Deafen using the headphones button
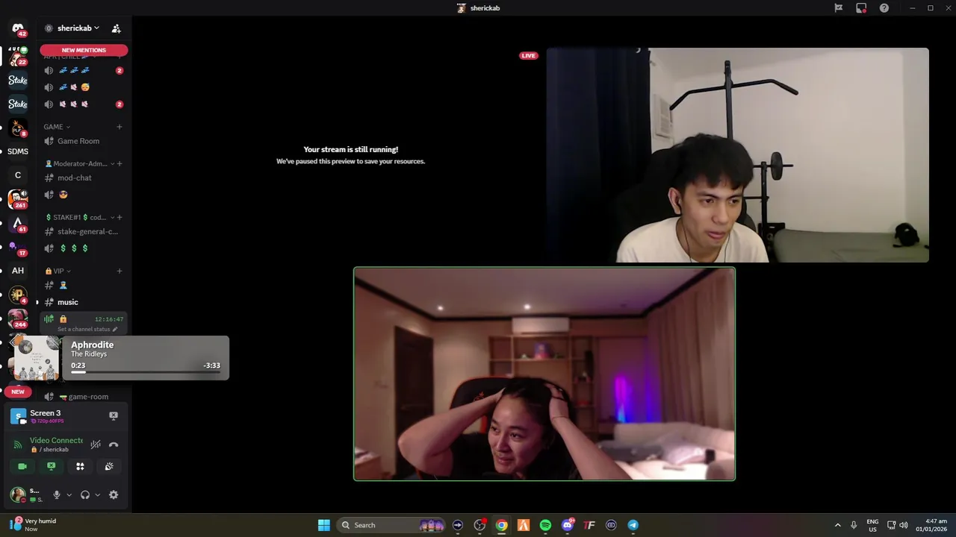The width and height of the screenshot is (956, 537). [84, 494]
